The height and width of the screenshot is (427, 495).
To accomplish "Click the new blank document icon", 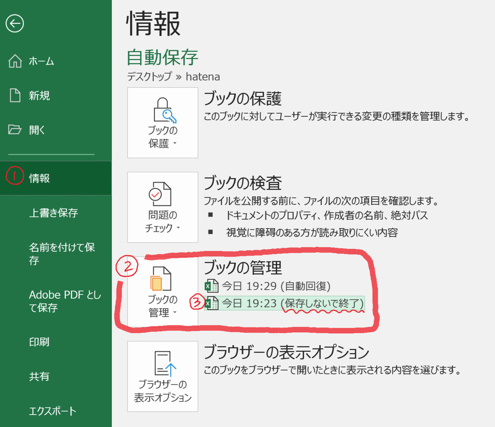I will click(x=15, y=95).
